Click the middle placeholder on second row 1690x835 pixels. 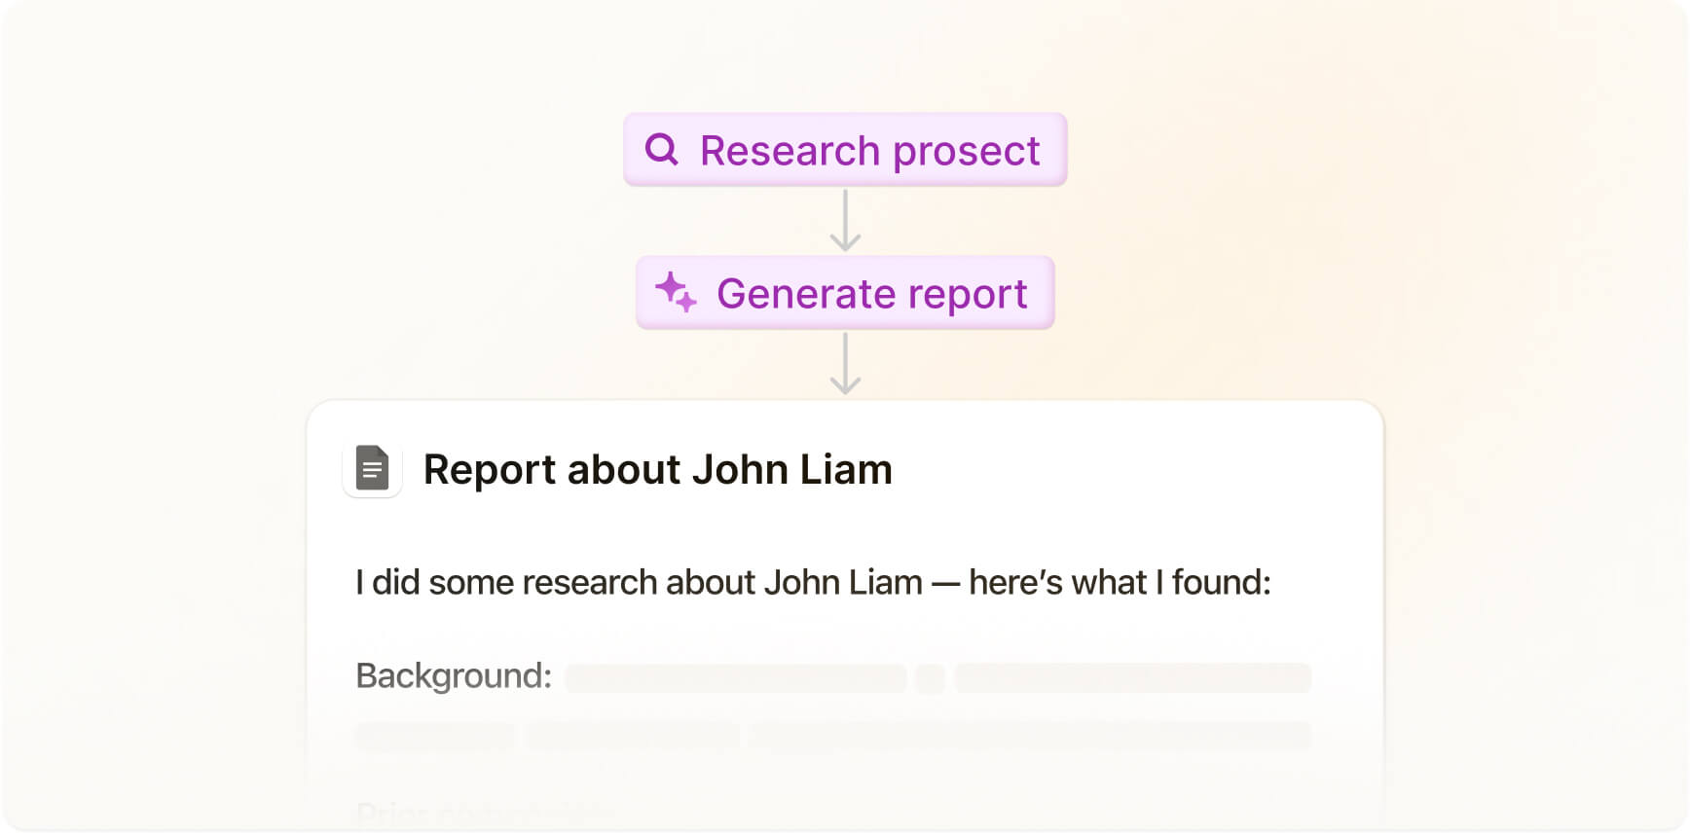(x=633, y=736)
